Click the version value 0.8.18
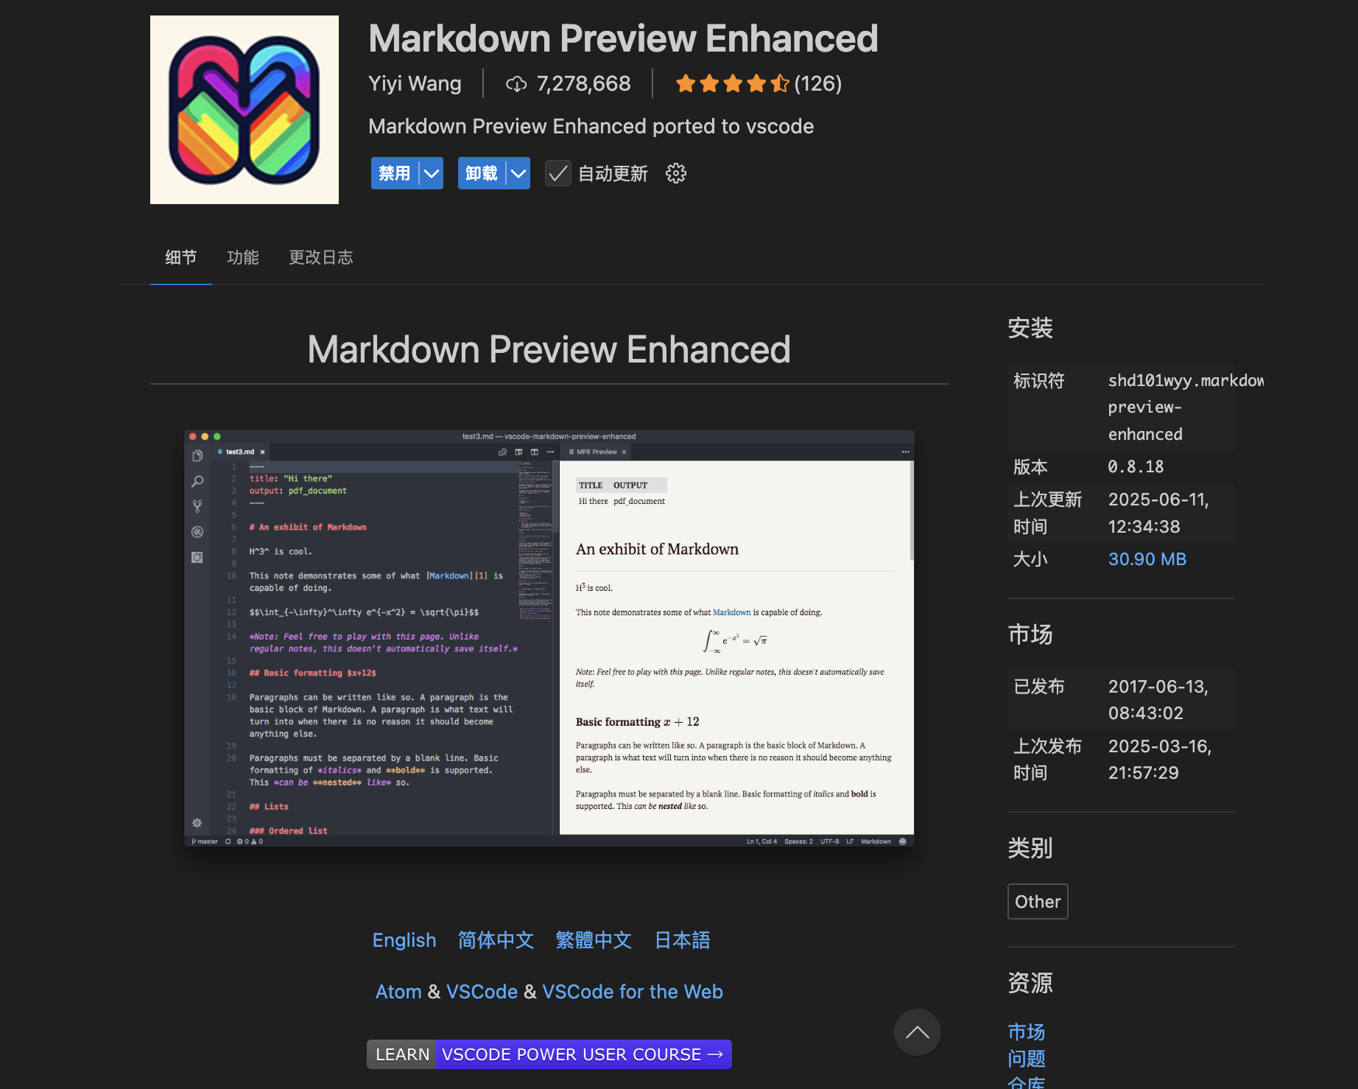The image size is (1358, 1089). (1136, 467)
